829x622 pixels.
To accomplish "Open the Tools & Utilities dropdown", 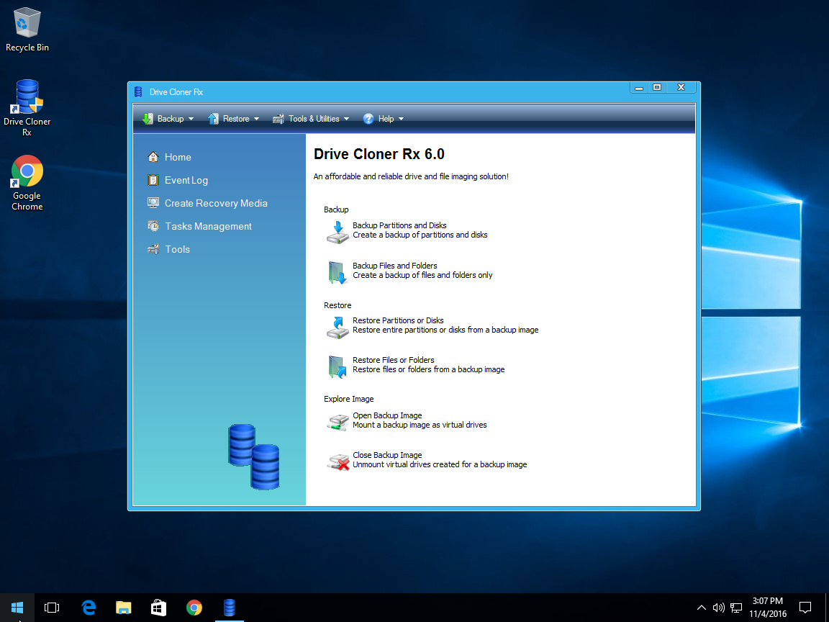I will click(311, 119).
